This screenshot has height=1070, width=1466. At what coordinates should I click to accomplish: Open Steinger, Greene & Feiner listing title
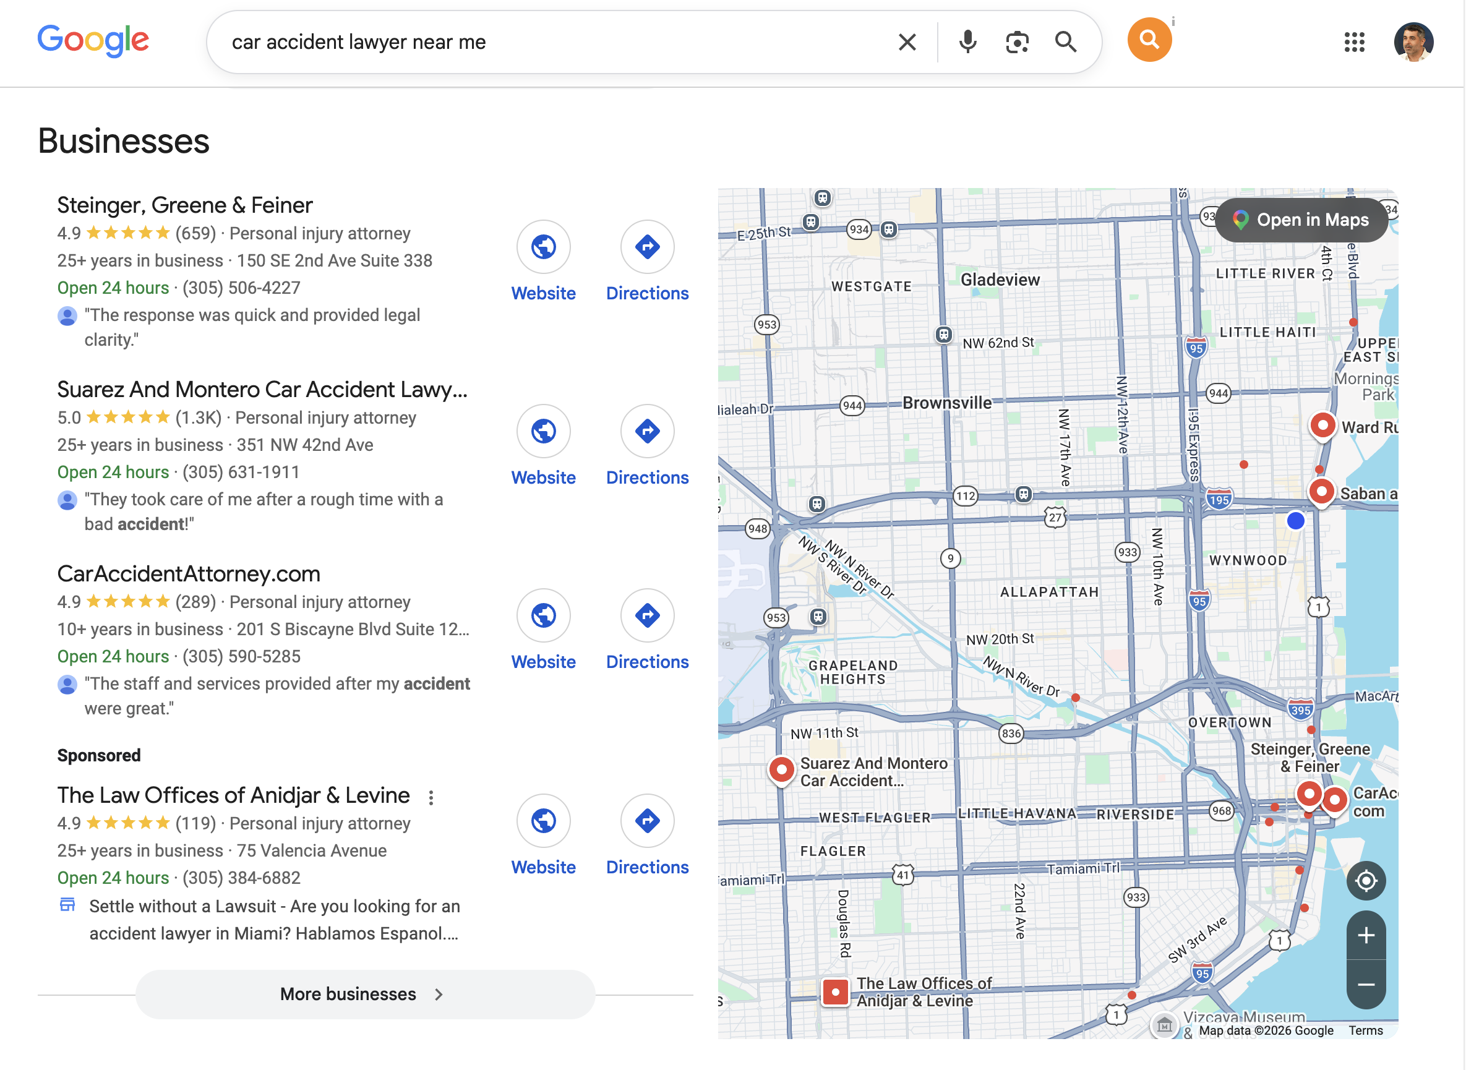coord(184,205)
